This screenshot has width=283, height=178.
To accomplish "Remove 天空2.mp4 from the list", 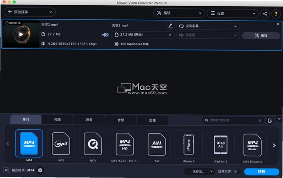I will (x=278, y=24).
